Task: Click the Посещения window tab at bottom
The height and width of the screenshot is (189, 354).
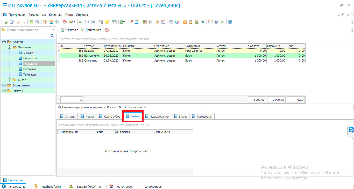Action: pyautogui.click(x=13, y=180)
